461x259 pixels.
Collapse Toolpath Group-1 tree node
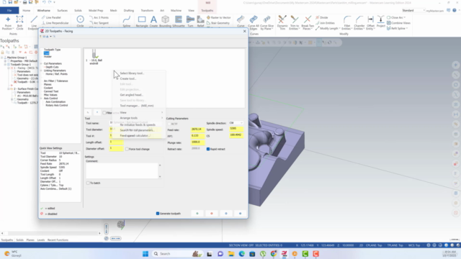pos(5,65)
